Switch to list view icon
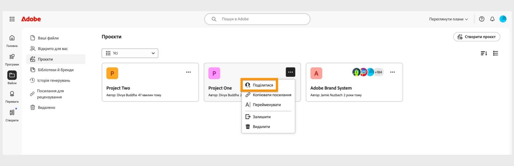 pyautogui.click(x=496, y=53)
